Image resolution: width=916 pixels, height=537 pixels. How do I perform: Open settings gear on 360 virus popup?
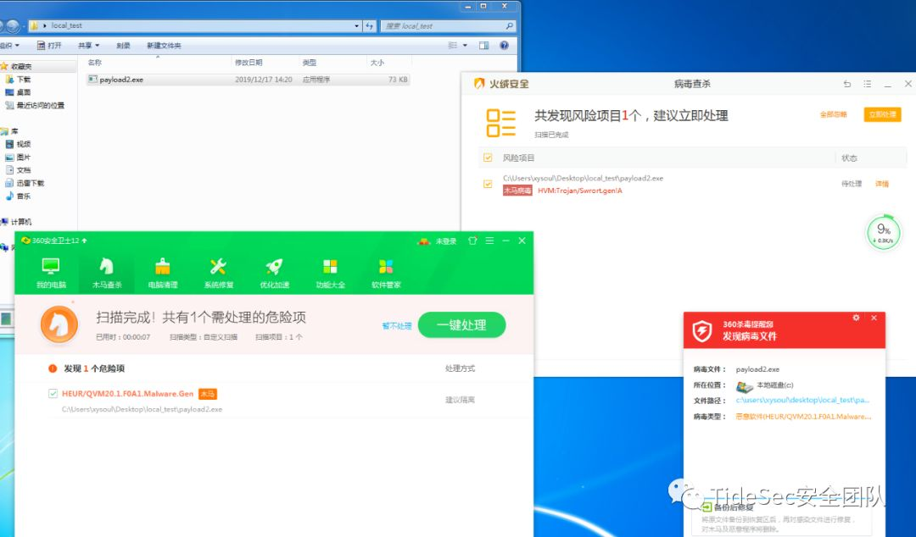coord(856,318)
